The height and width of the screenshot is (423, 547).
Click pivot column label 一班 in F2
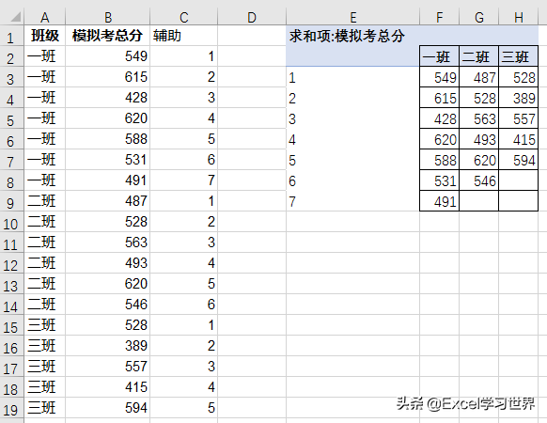(x=439, y=56)
